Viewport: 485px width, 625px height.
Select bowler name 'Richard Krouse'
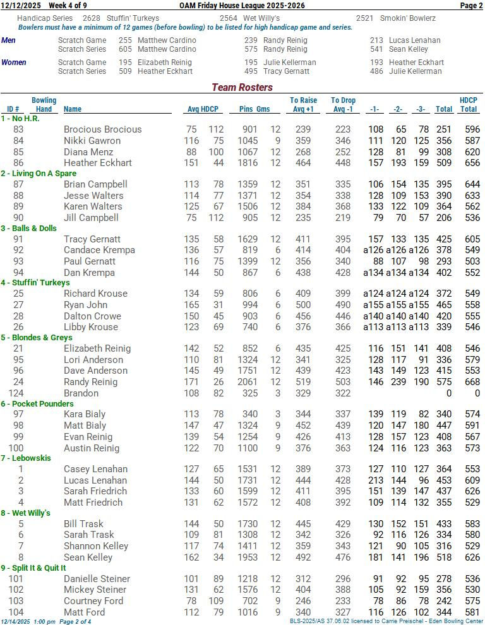click(x=96, y=294)
